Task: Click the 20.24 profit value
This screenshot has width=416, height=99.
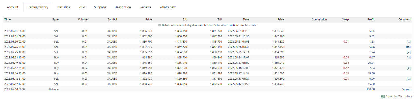Action: coord(371,63)
